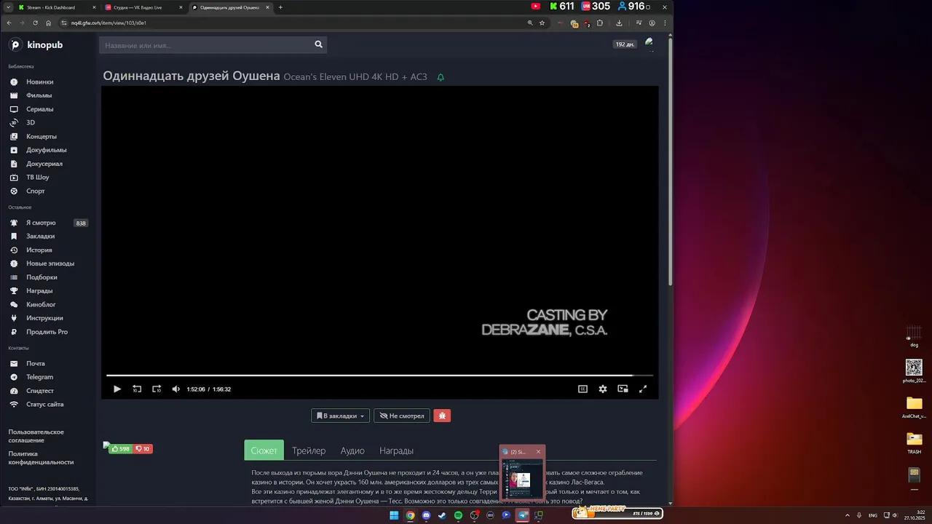This screenshot has width=932, height=524.
Task: Reload the page
Action: pyautogui.click(x=35, y=23)
